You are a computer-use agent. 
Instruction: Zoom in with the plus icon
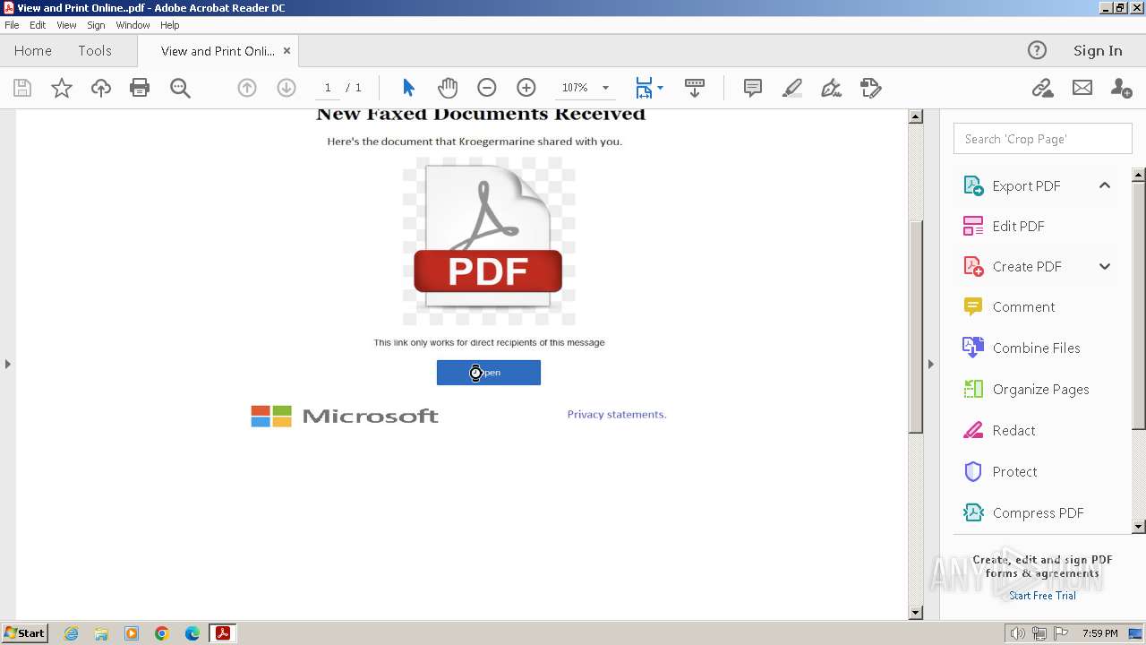click(526, 88)
